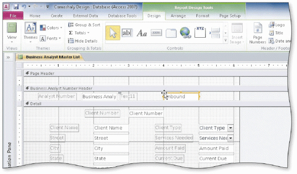Open the File tab
Viewport: 297px width, 174px height.
(13, 16)
